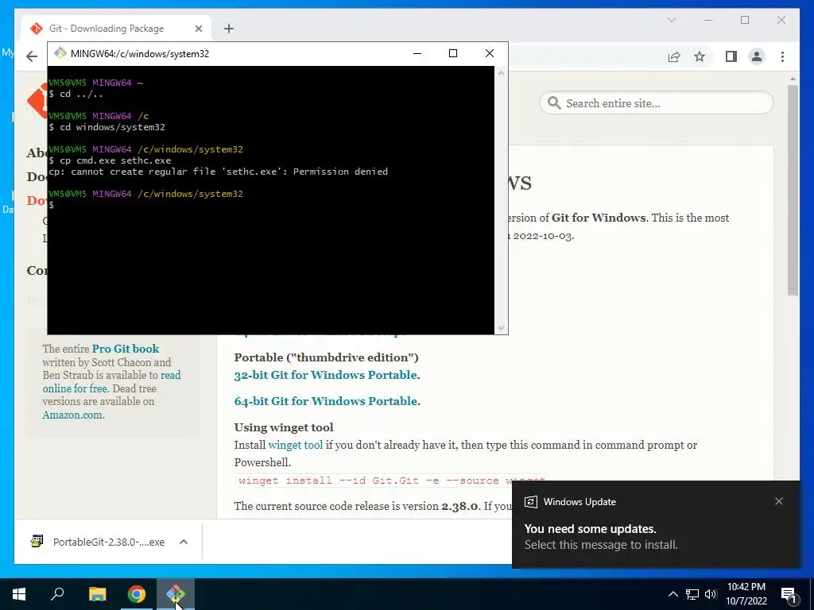Open volume control tray icon
This screenshot has width=814, height=610.
711,594
